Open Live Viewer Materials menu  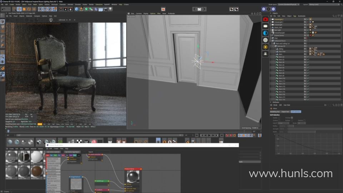[29, 16]
